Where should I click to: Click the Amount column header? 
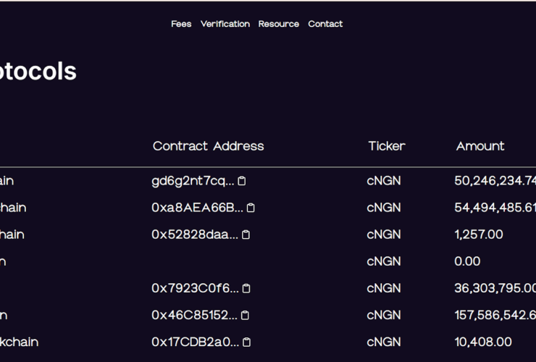(x=480, y=146)
